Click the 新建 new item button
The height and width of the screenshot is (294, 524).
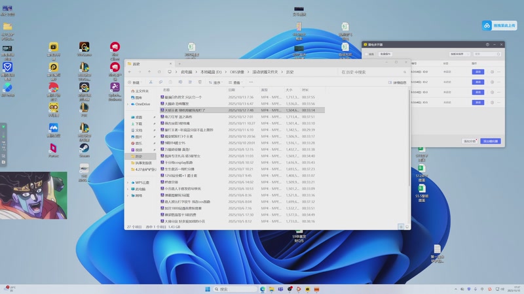134,83
